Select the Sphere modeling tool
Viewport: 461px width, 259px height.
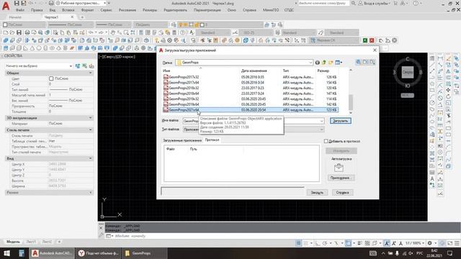click(x=39, y=48)
